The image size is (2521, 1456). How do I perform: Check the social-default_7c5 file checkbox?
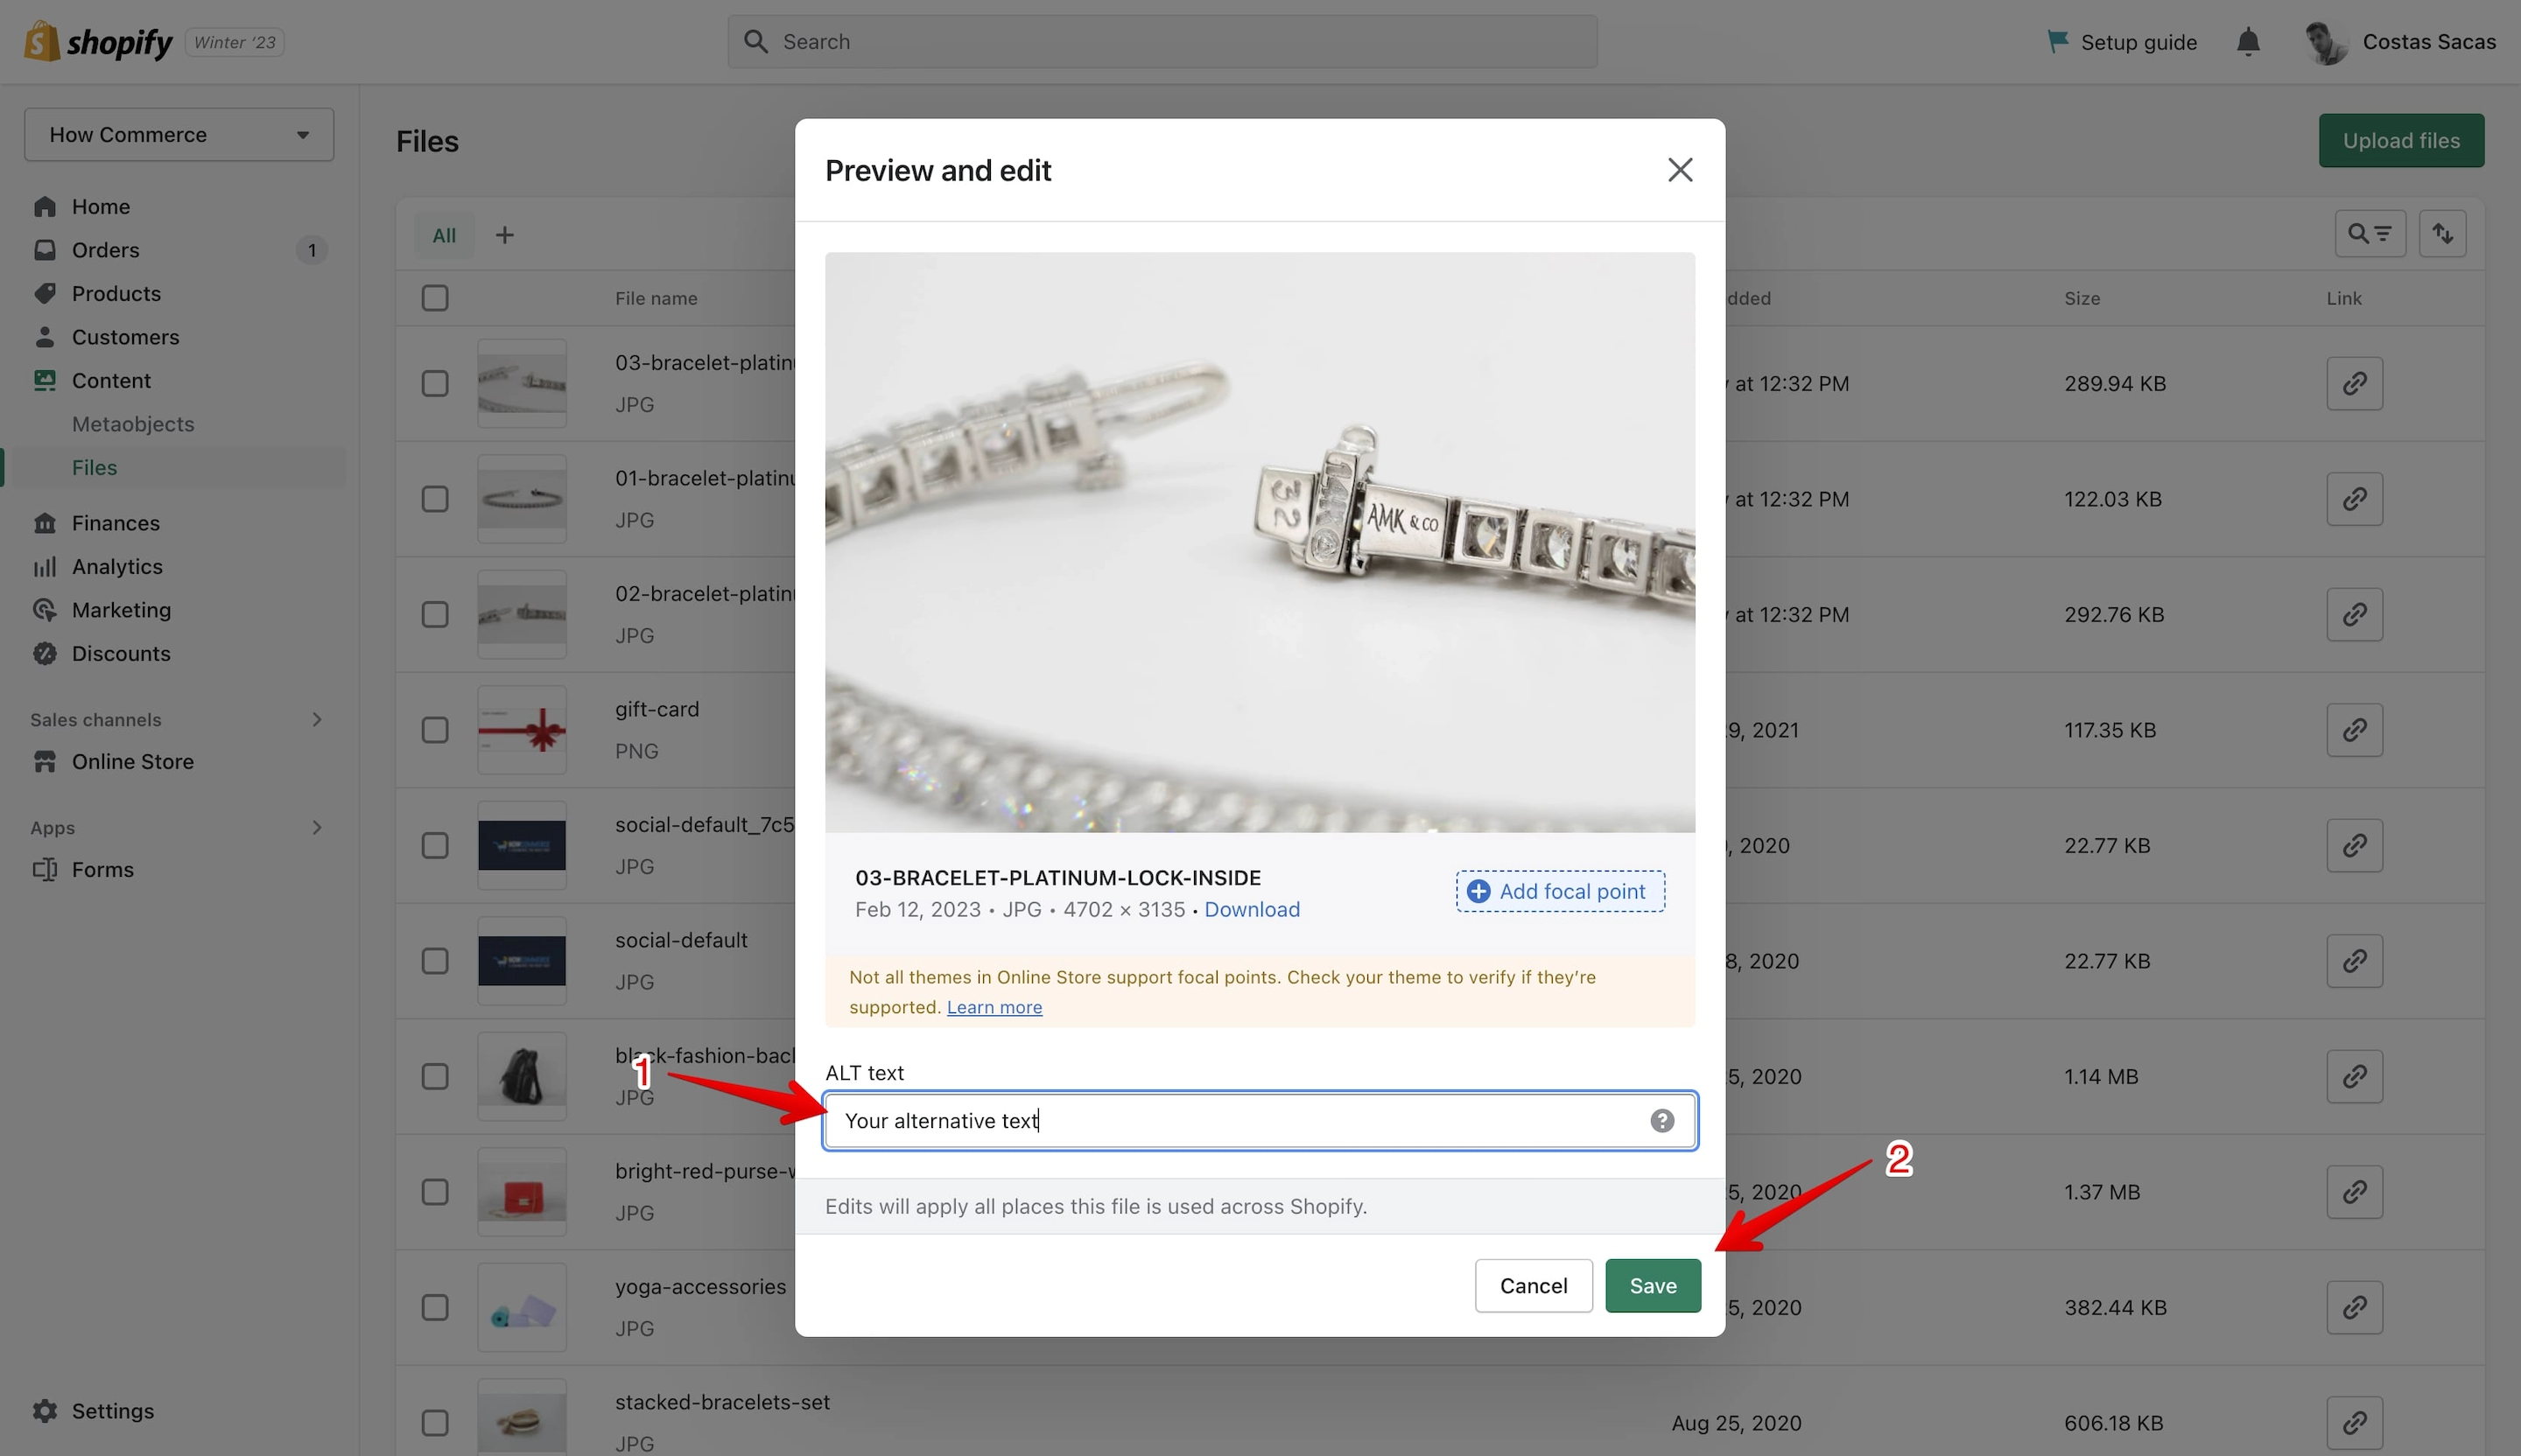[x=435, y=845]
